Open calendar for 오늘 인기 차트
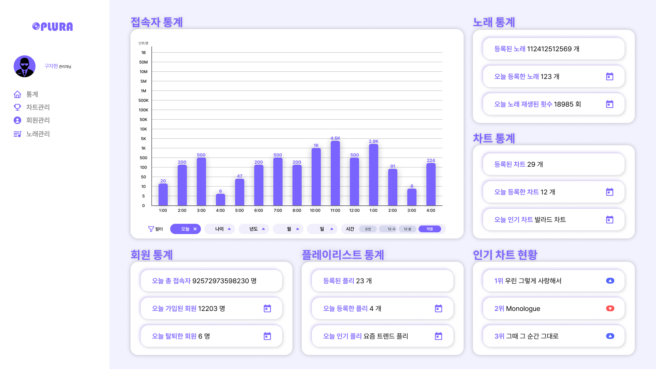The width and height of the screenshot is (656, 369). click(x=610, y=220)
